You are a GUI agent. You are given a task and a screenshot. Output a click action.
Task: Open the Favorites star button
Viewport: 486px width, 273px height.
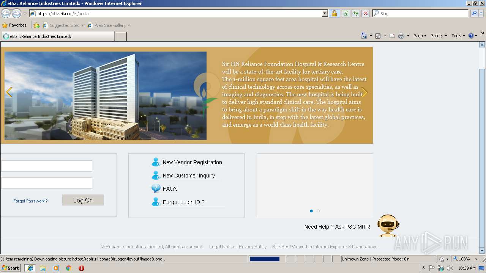(x=14, y=25)
